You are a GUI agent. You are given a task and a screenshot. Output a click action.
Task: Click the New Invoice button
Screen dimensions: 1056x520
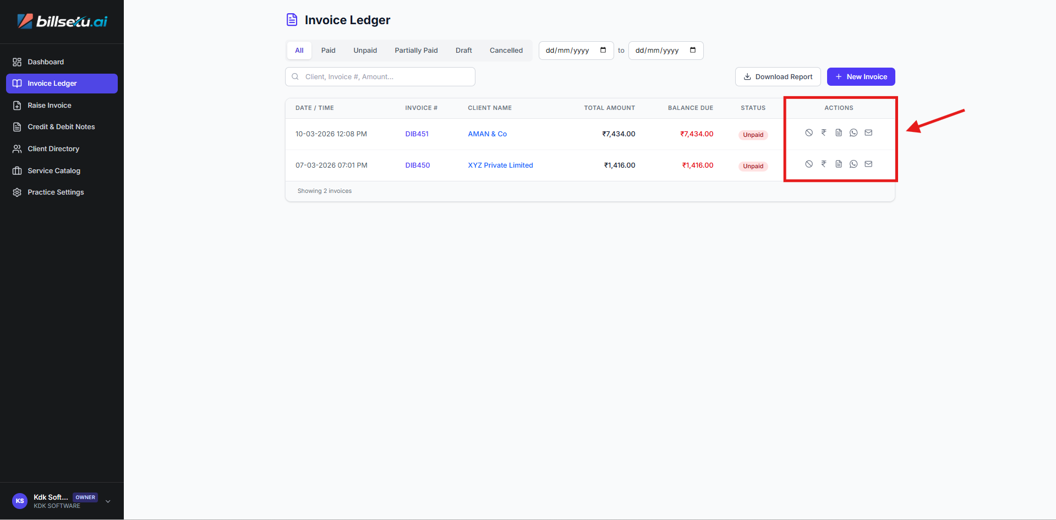coord(861,77)
